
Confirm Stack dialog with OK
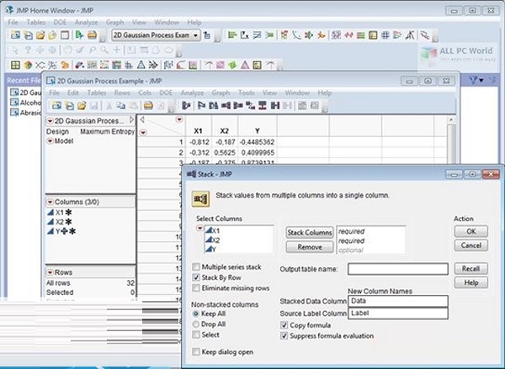470,231
